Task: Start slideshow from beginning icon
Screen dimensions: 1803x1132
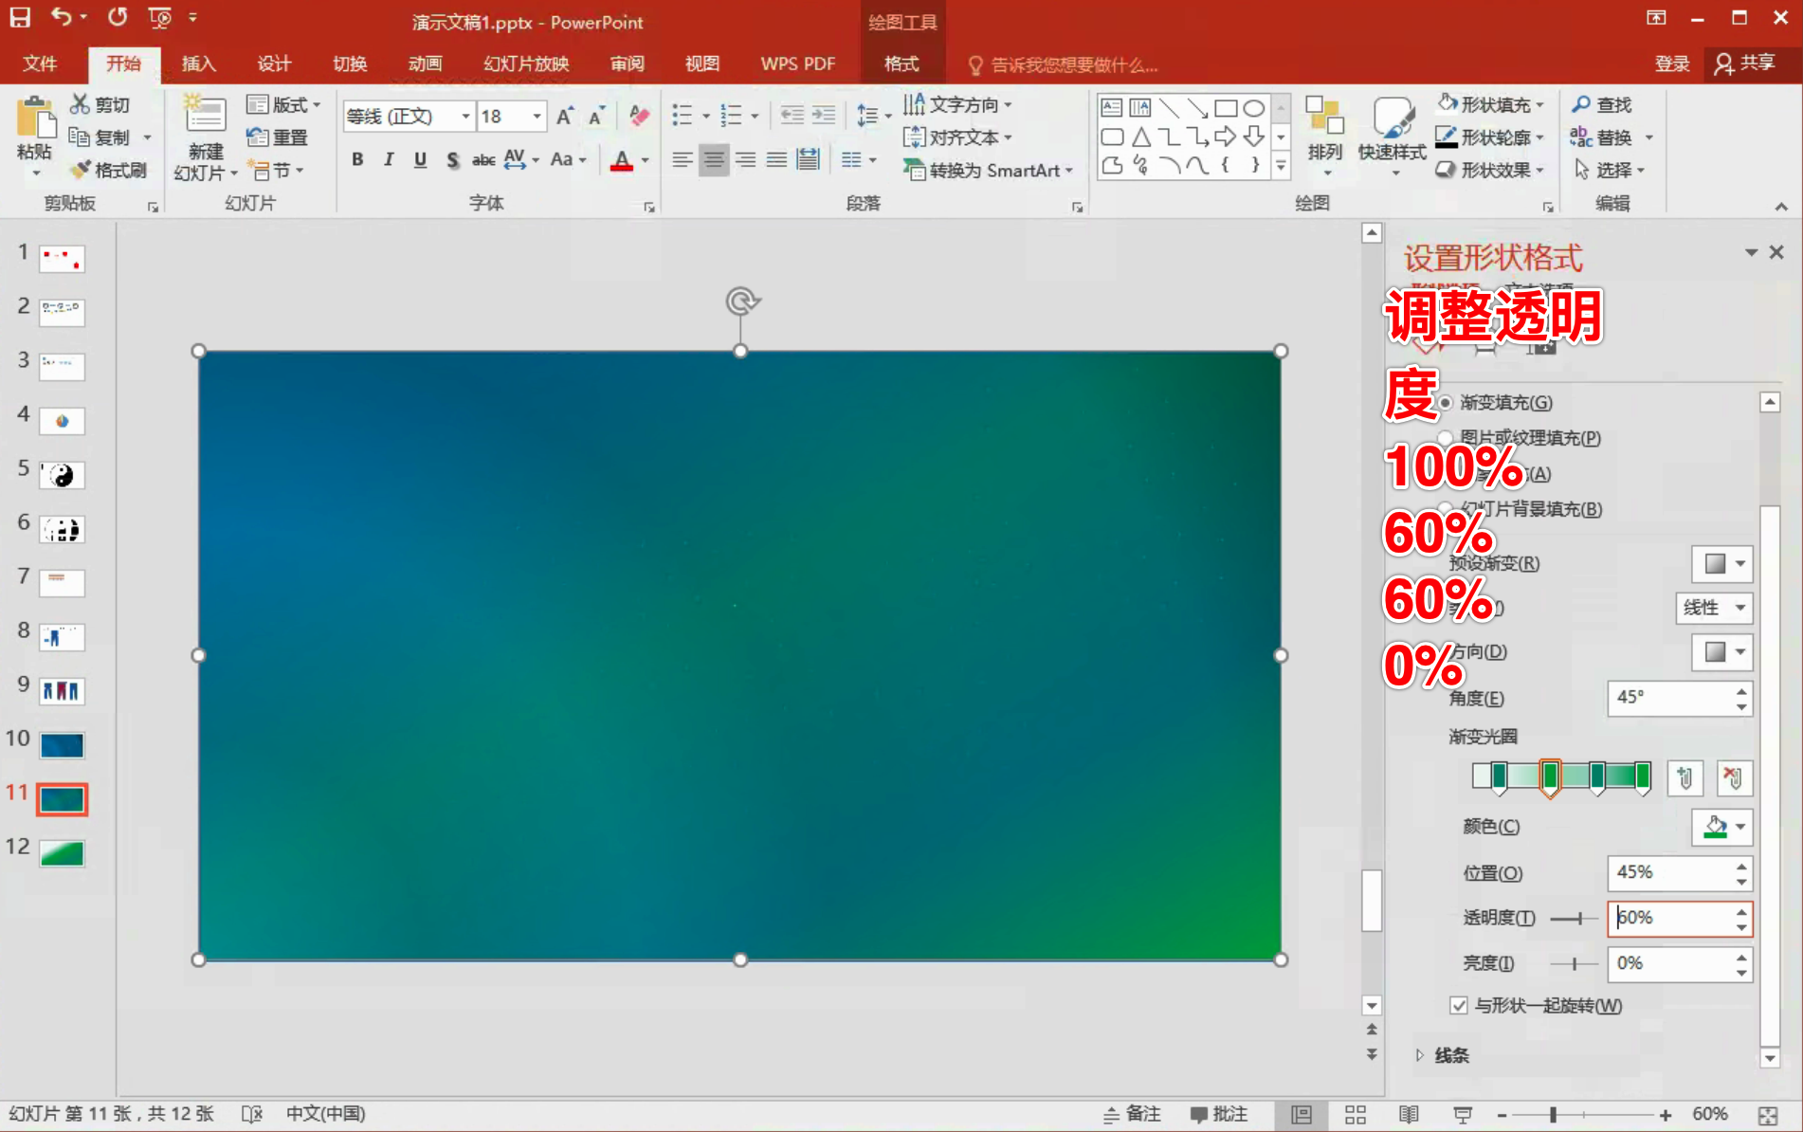Action: pos(160,17)
